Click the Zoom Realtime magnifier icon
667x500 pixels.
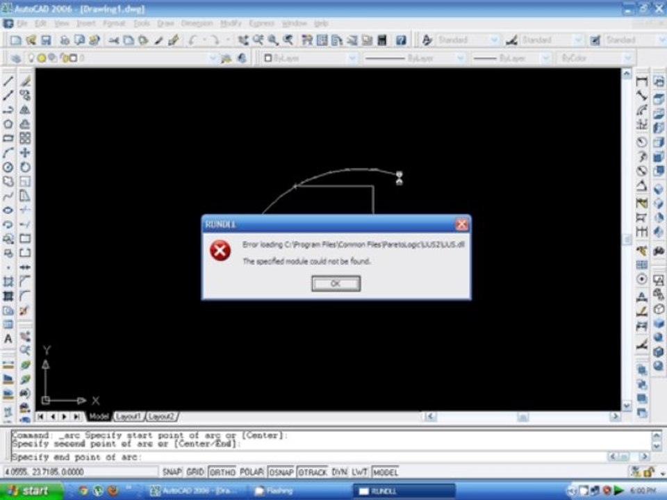[258, 40]
